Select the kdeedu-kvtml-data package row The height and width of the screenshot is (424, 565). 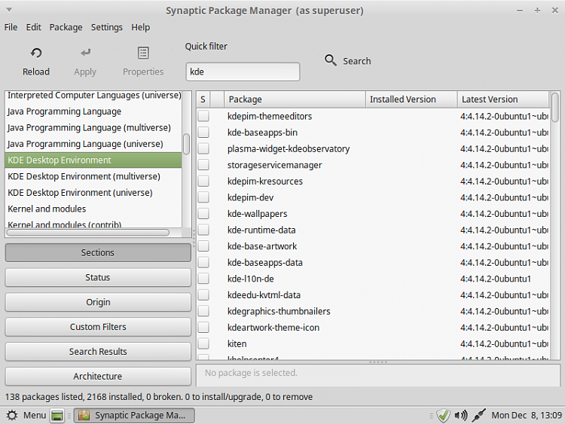point(373,294)
